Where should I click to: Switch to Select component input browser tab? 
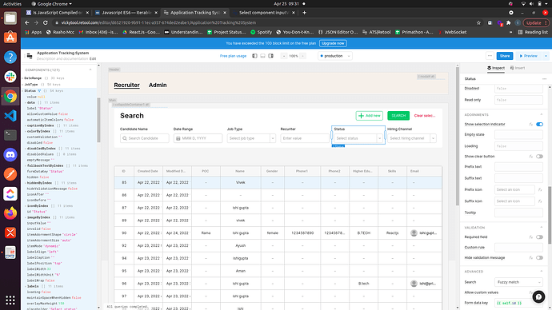[x=264, y=13]
